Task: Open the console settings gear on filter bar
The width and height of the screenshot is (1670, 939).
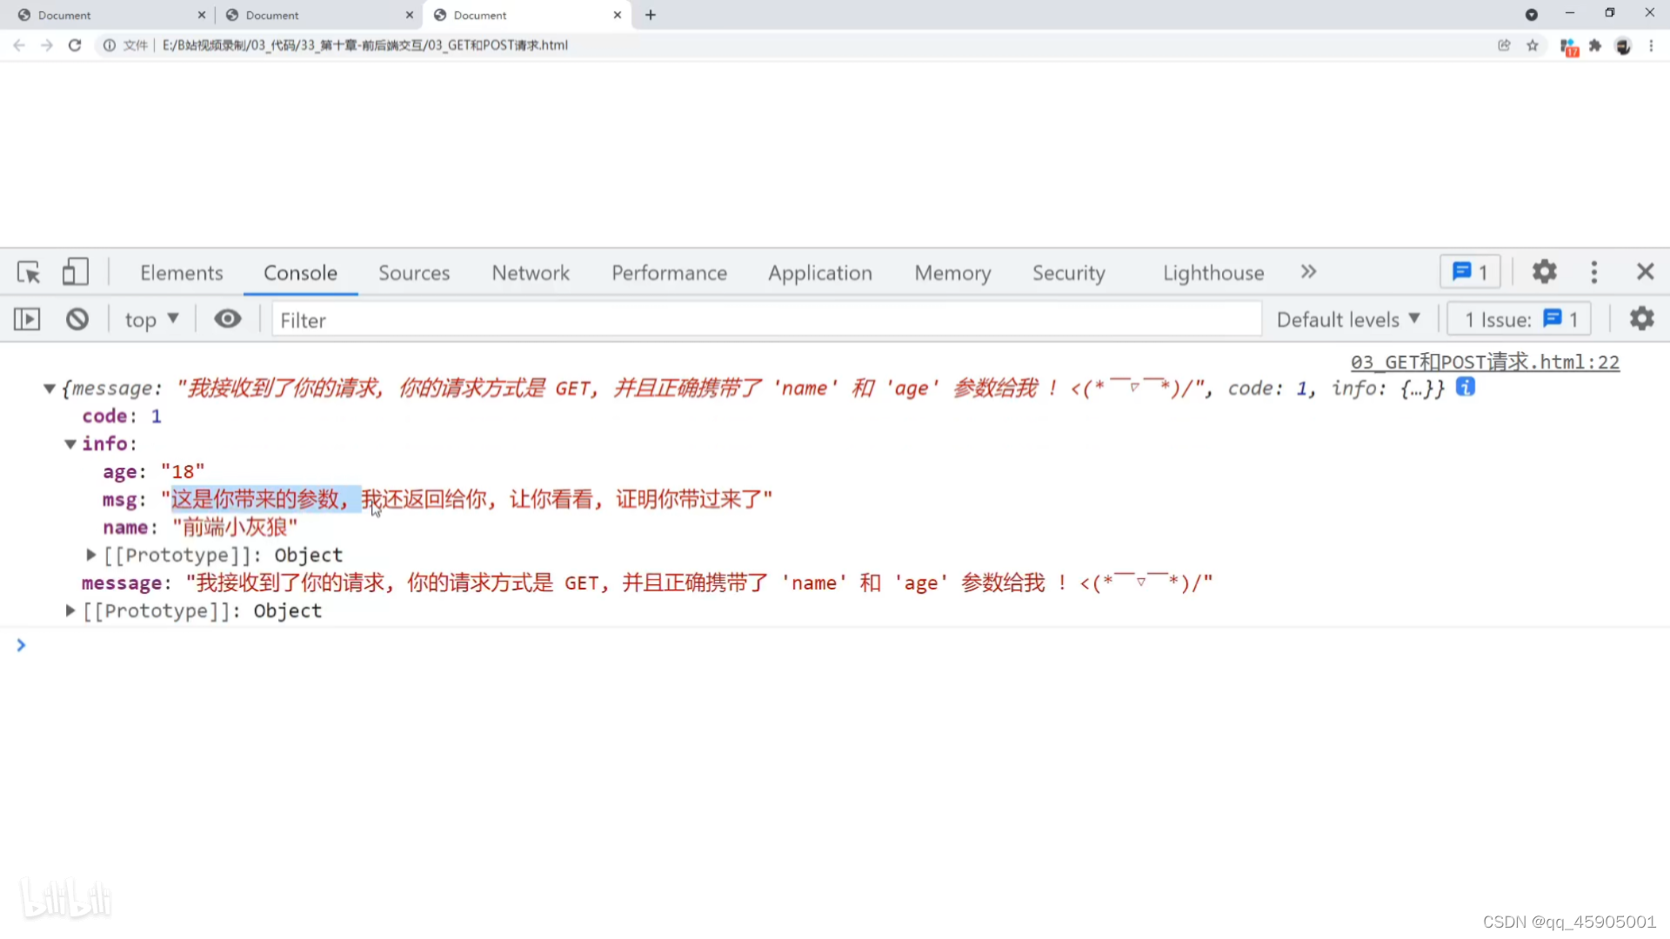Action: click(1642, 319)
